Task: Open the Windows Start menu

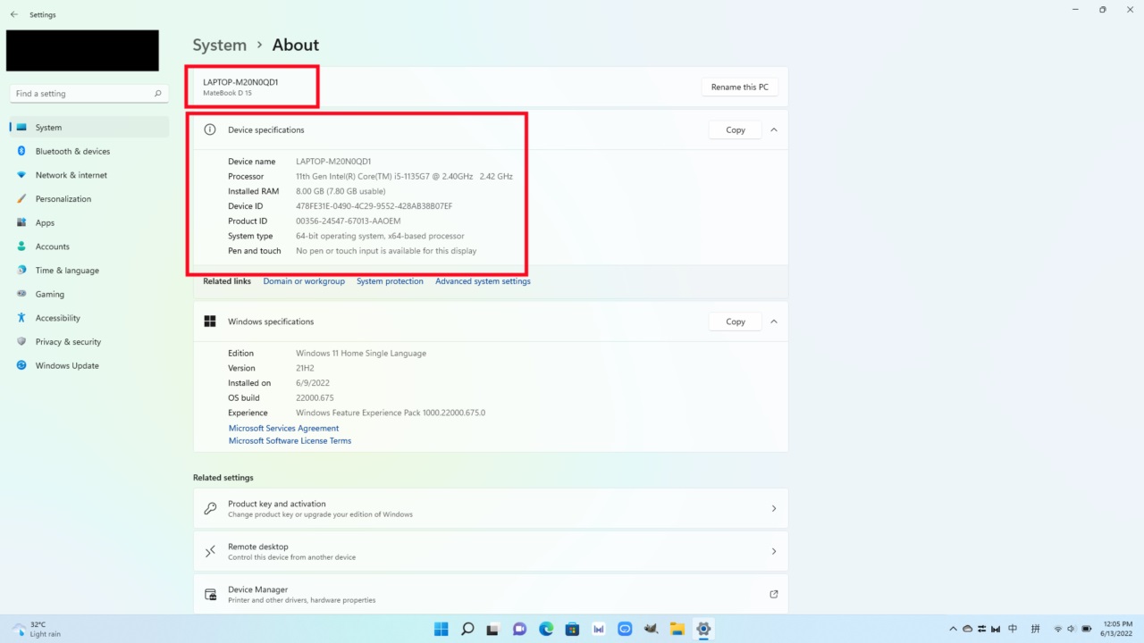Action: pyautogui.click(x=441, y=629)
